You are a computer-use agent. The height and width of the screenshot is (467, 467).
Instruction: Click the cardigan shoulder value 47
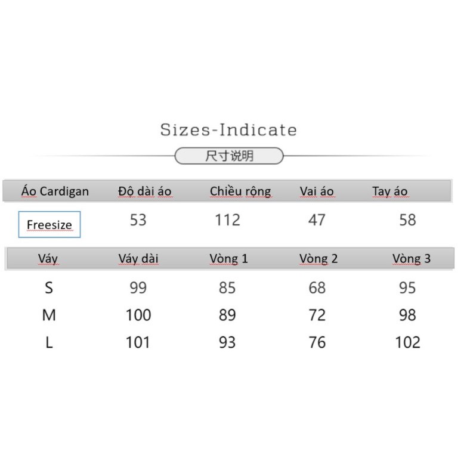[x=317, y=220]
